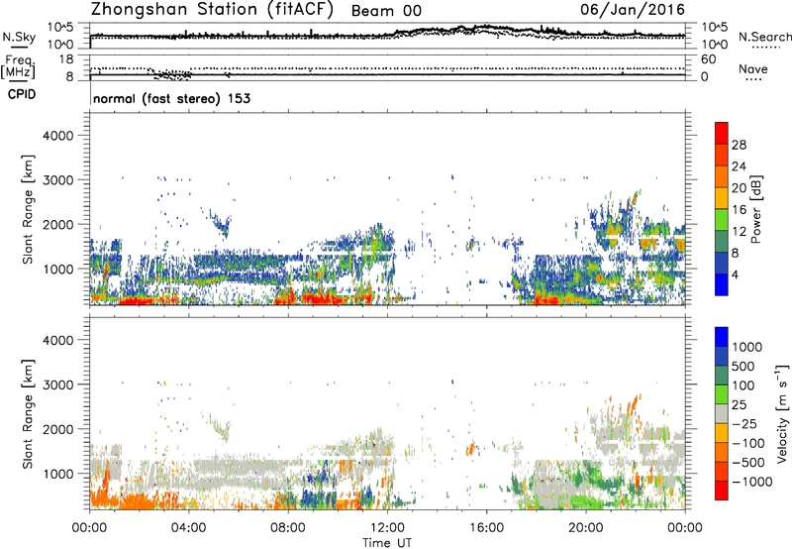Click the 500 label on the velocity color bar

tap(744, 366)
